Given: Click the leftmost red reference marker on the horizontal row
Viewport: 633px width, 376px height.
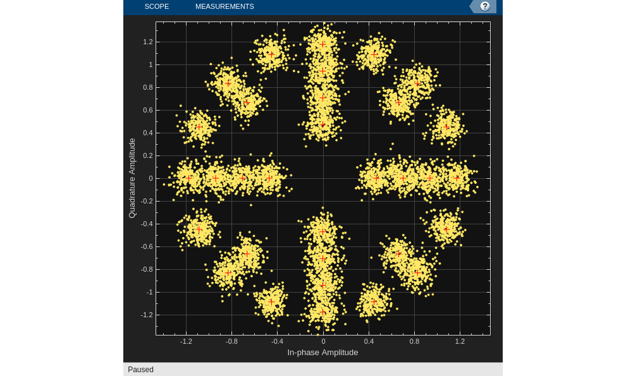Looking at the screenshot, I should coord(188,178).
